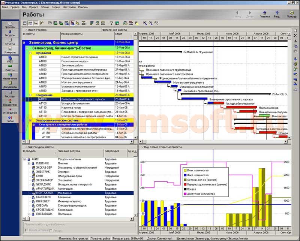Image resolution: width=300 pixels, height=241 pixels.
Task: Collapse Зеленоград, бизнес-центр-Восток node
Action: click(x=27, y=48)
